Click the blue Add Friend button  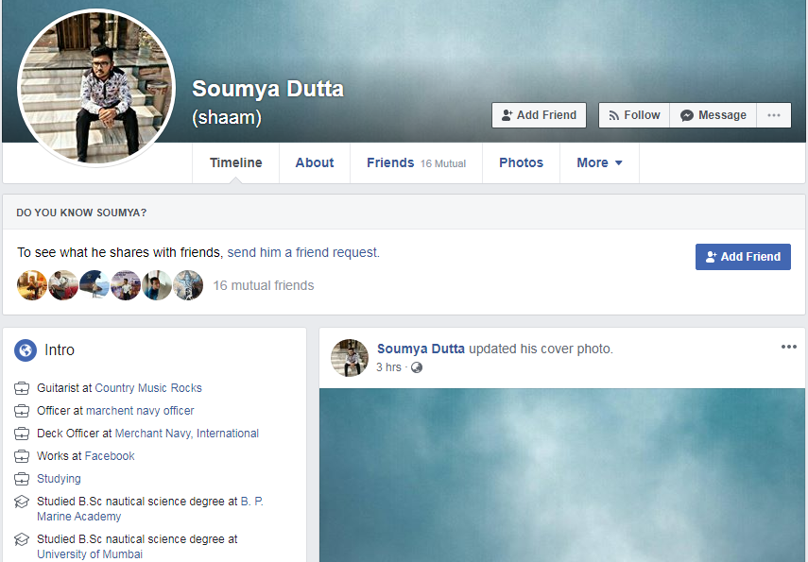[x=743, y=257]
